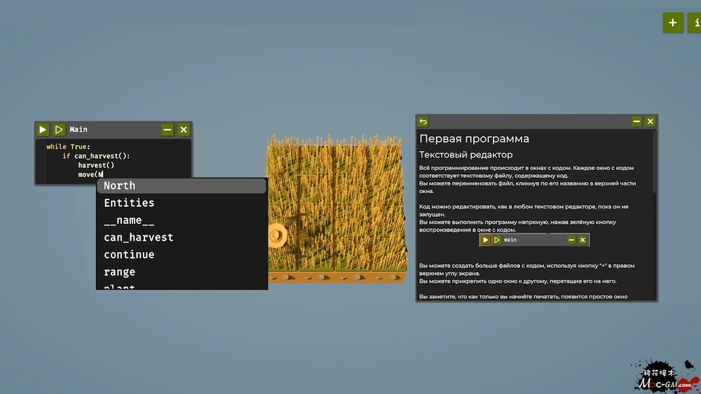Viewport: 701px width, 394px height.
Task: Minimize the Первая программа tutorial window
Action: pyautogui.click(x=637, y=122)
